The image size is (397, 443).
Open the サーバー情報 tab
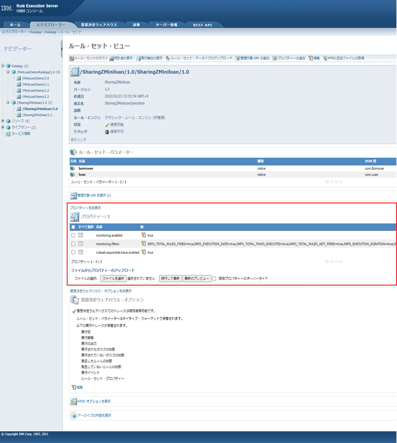(167, 25)
